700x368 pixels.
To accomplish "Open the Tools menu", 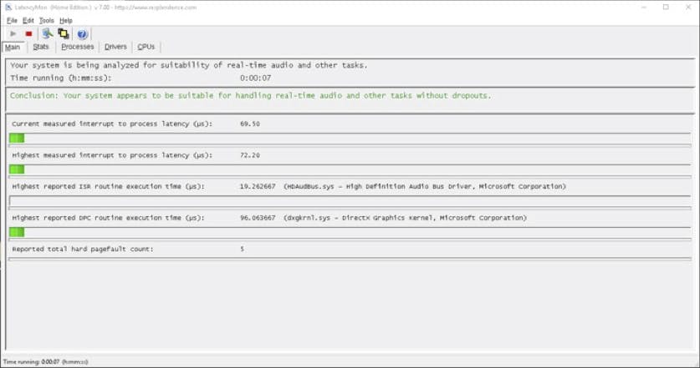I will pyautogui.click(x=47, y=20).
